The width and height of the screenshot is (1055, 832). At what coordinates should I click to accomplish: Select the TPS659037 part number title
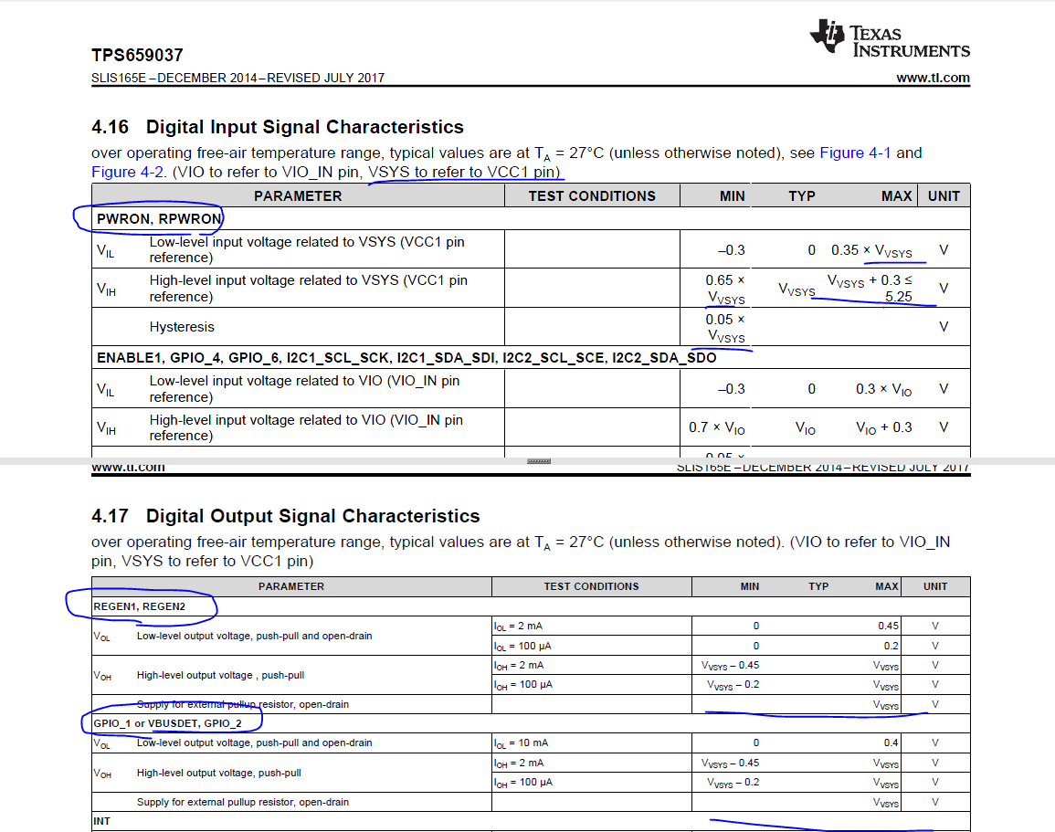137,55
